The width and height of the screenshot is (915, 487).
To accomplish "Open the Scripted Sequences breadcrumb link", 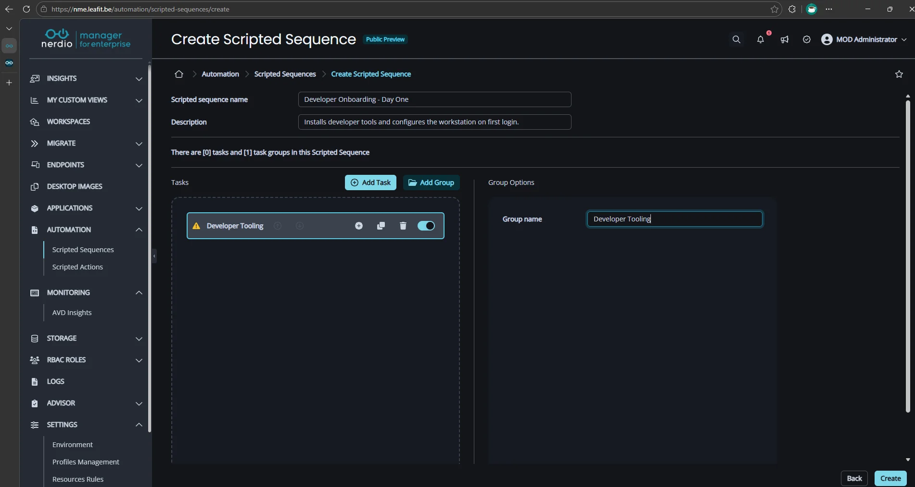I will coord(284,74).
